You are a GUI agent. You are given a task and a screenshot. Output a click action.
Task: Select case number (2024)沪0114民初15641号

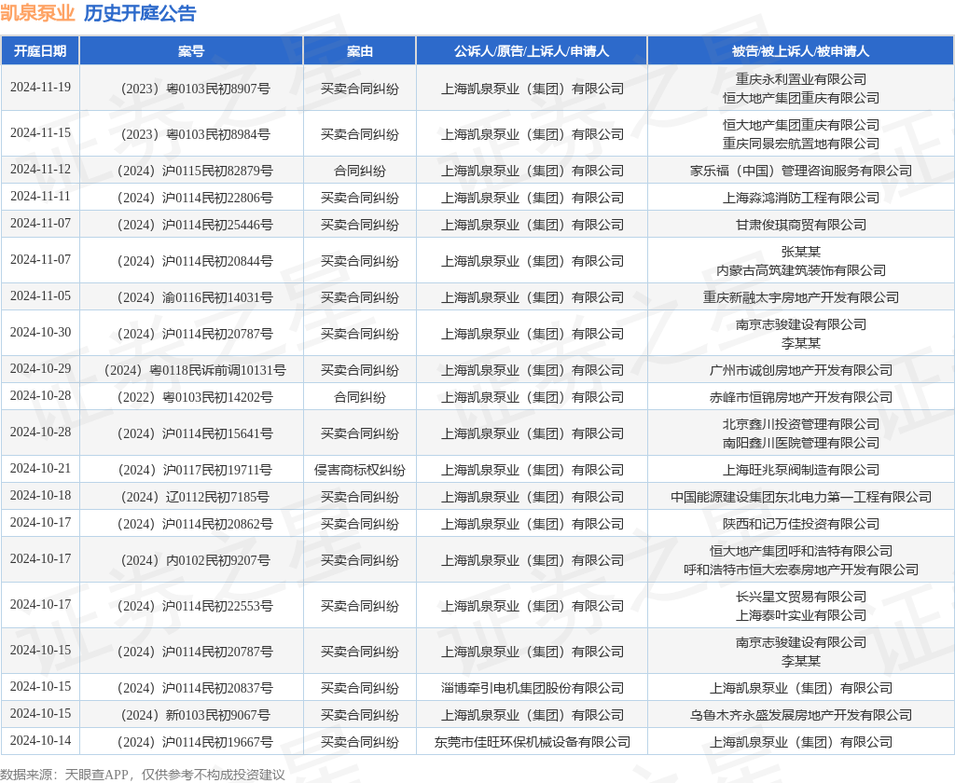(x=195, y=433)
